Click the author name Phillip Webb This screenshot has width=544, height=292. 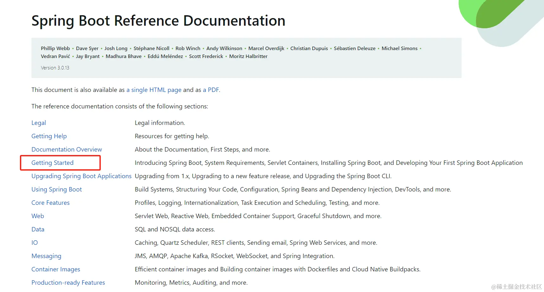(55, 48)
